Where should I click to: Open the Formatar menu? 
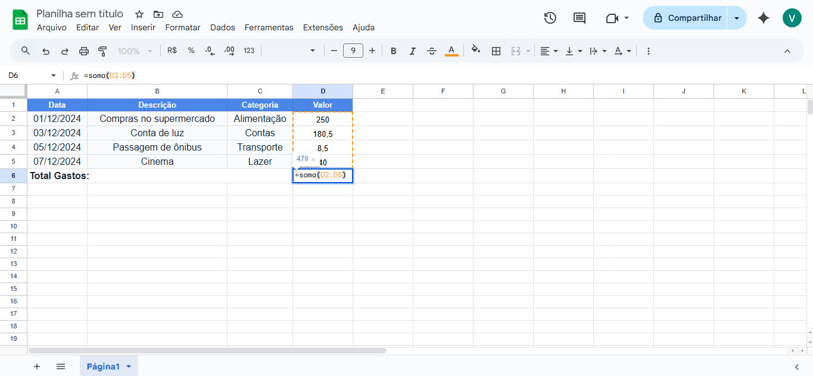pyautogui.click(x=182, y=27)
